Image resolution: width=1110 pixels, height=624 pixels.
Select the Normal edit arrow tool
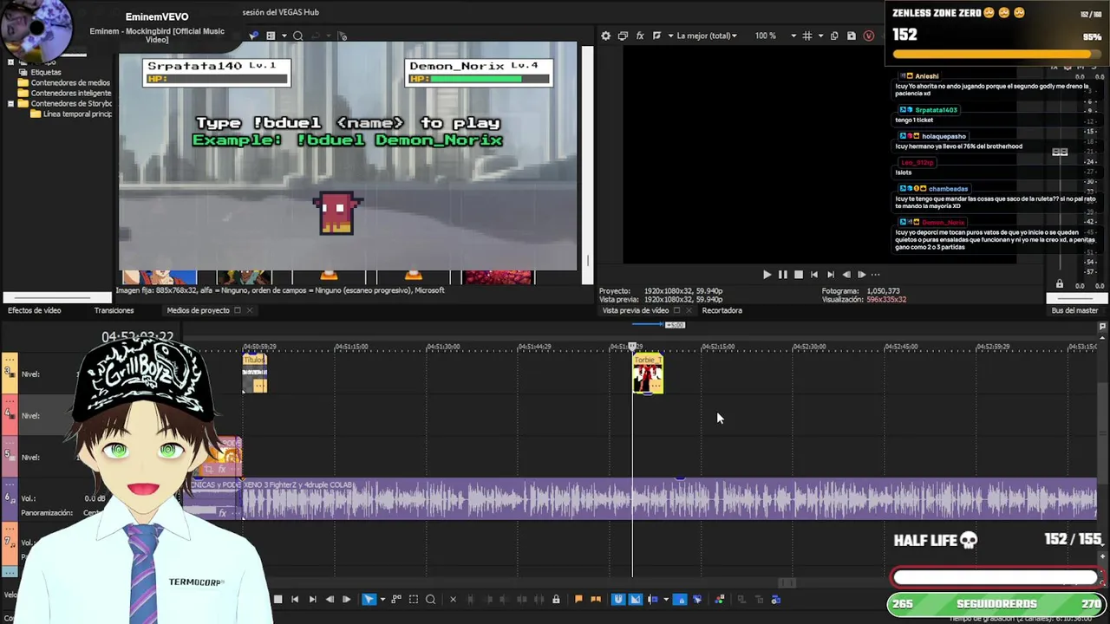[369, 599]
